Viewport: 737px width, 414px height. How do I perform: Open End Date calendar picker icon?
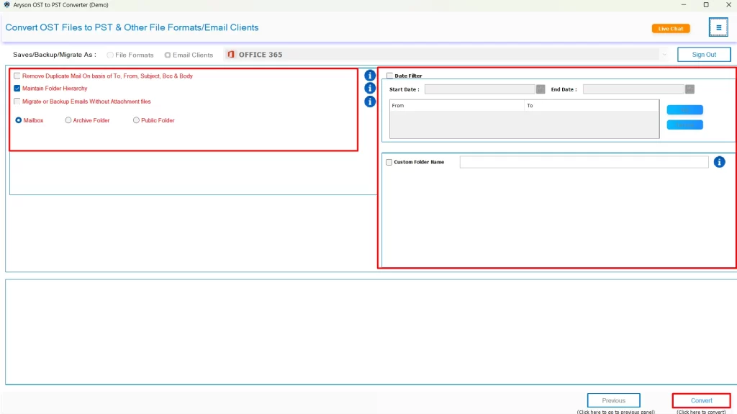pyautogui.click(x=689, y=89)
